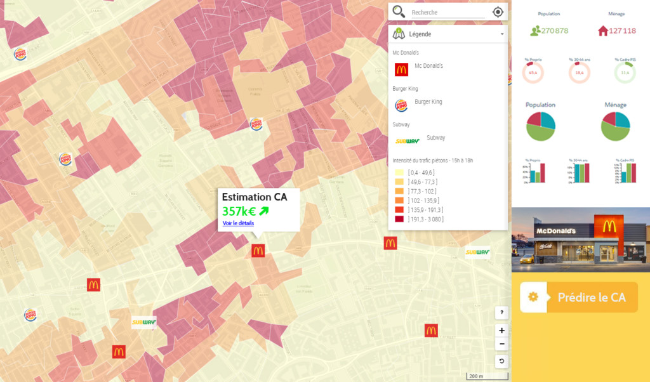Click the ]135,9 - 191,3] legend color swatch
This screenshot has width=650, height=382.
(x=399, y=209)
